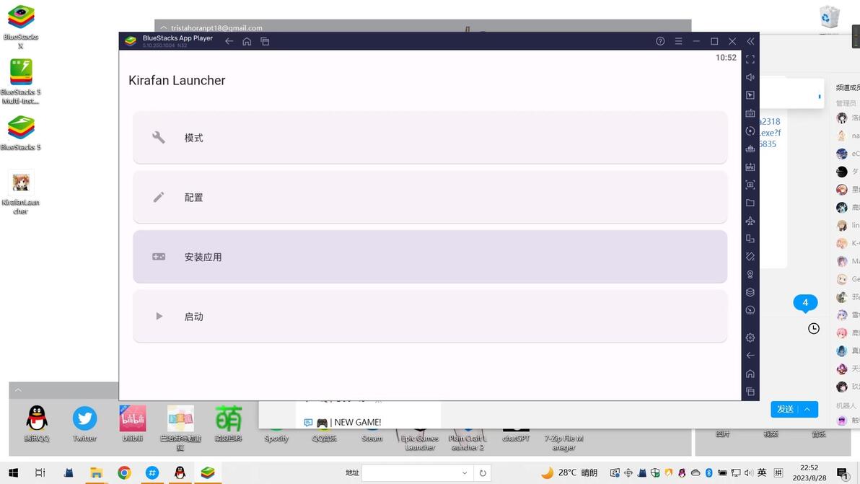Click the Install APK sidebar icon

[750, 167]
